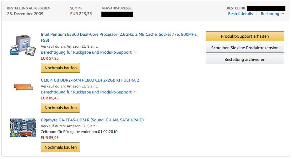This screenshot has height=159, width=292.
Task: Open Gigabyte motherboard product thumbnail
Action: (23, 128)
